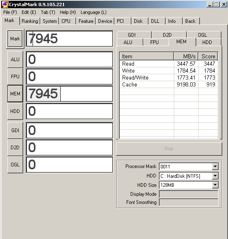Viewport: 228px width, 239px height.
Task: Click the Stop button
Action: tap(169, 149)
